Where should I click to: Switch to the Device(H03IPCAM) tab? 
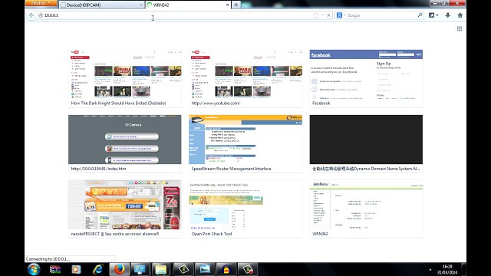(x=101, y=5)
